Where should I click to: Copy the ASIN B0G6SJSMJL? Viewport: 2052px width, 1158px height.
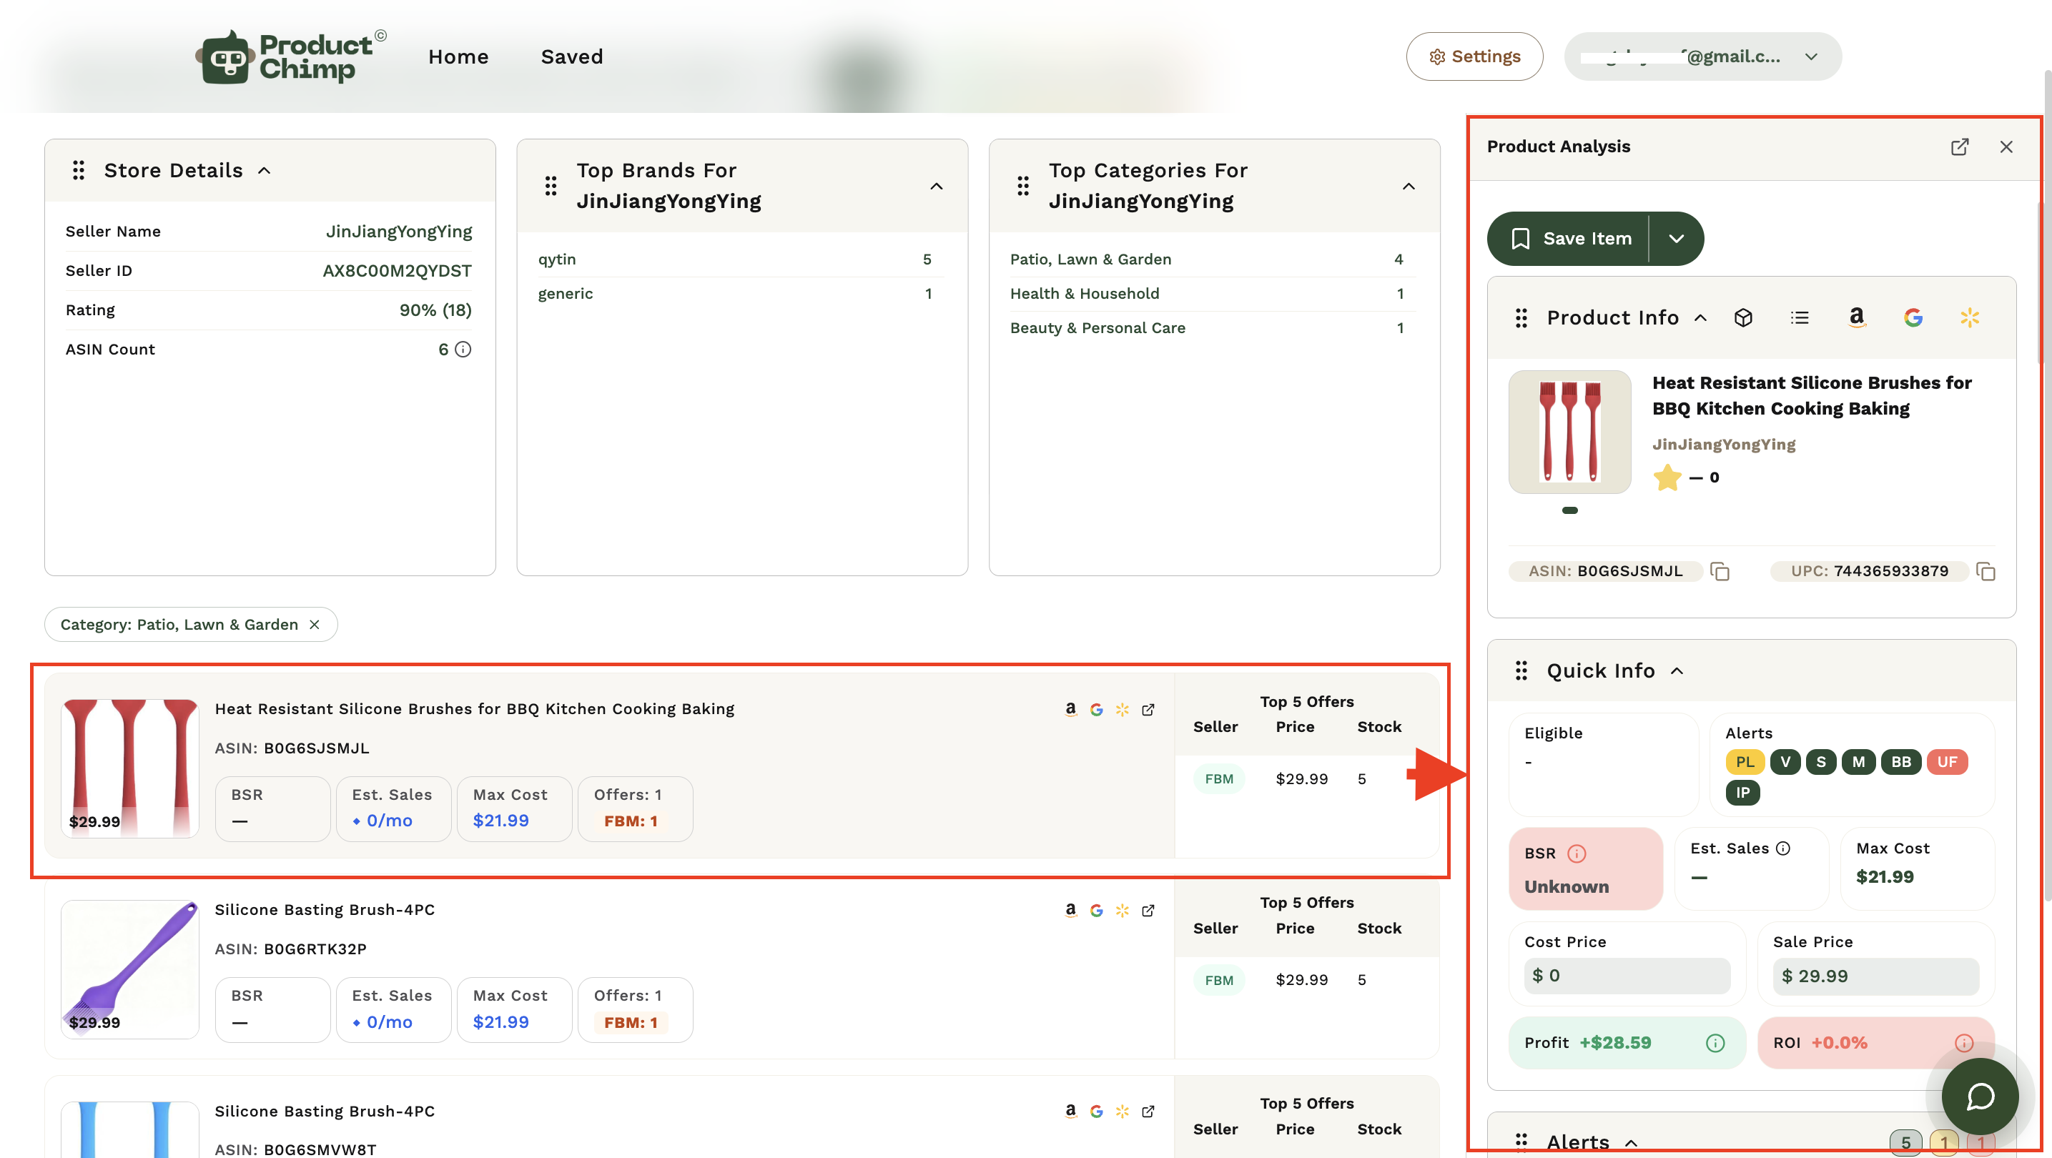1719,572
